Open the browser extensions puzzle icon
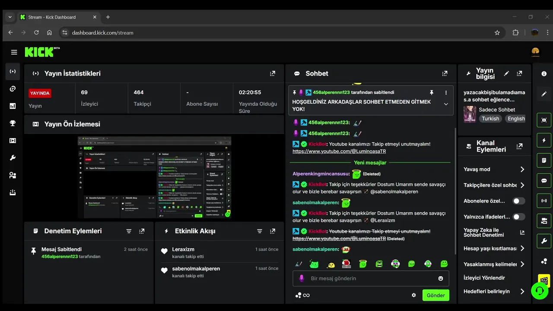Screen dimensions: 553x311 [x=515, y=32]
